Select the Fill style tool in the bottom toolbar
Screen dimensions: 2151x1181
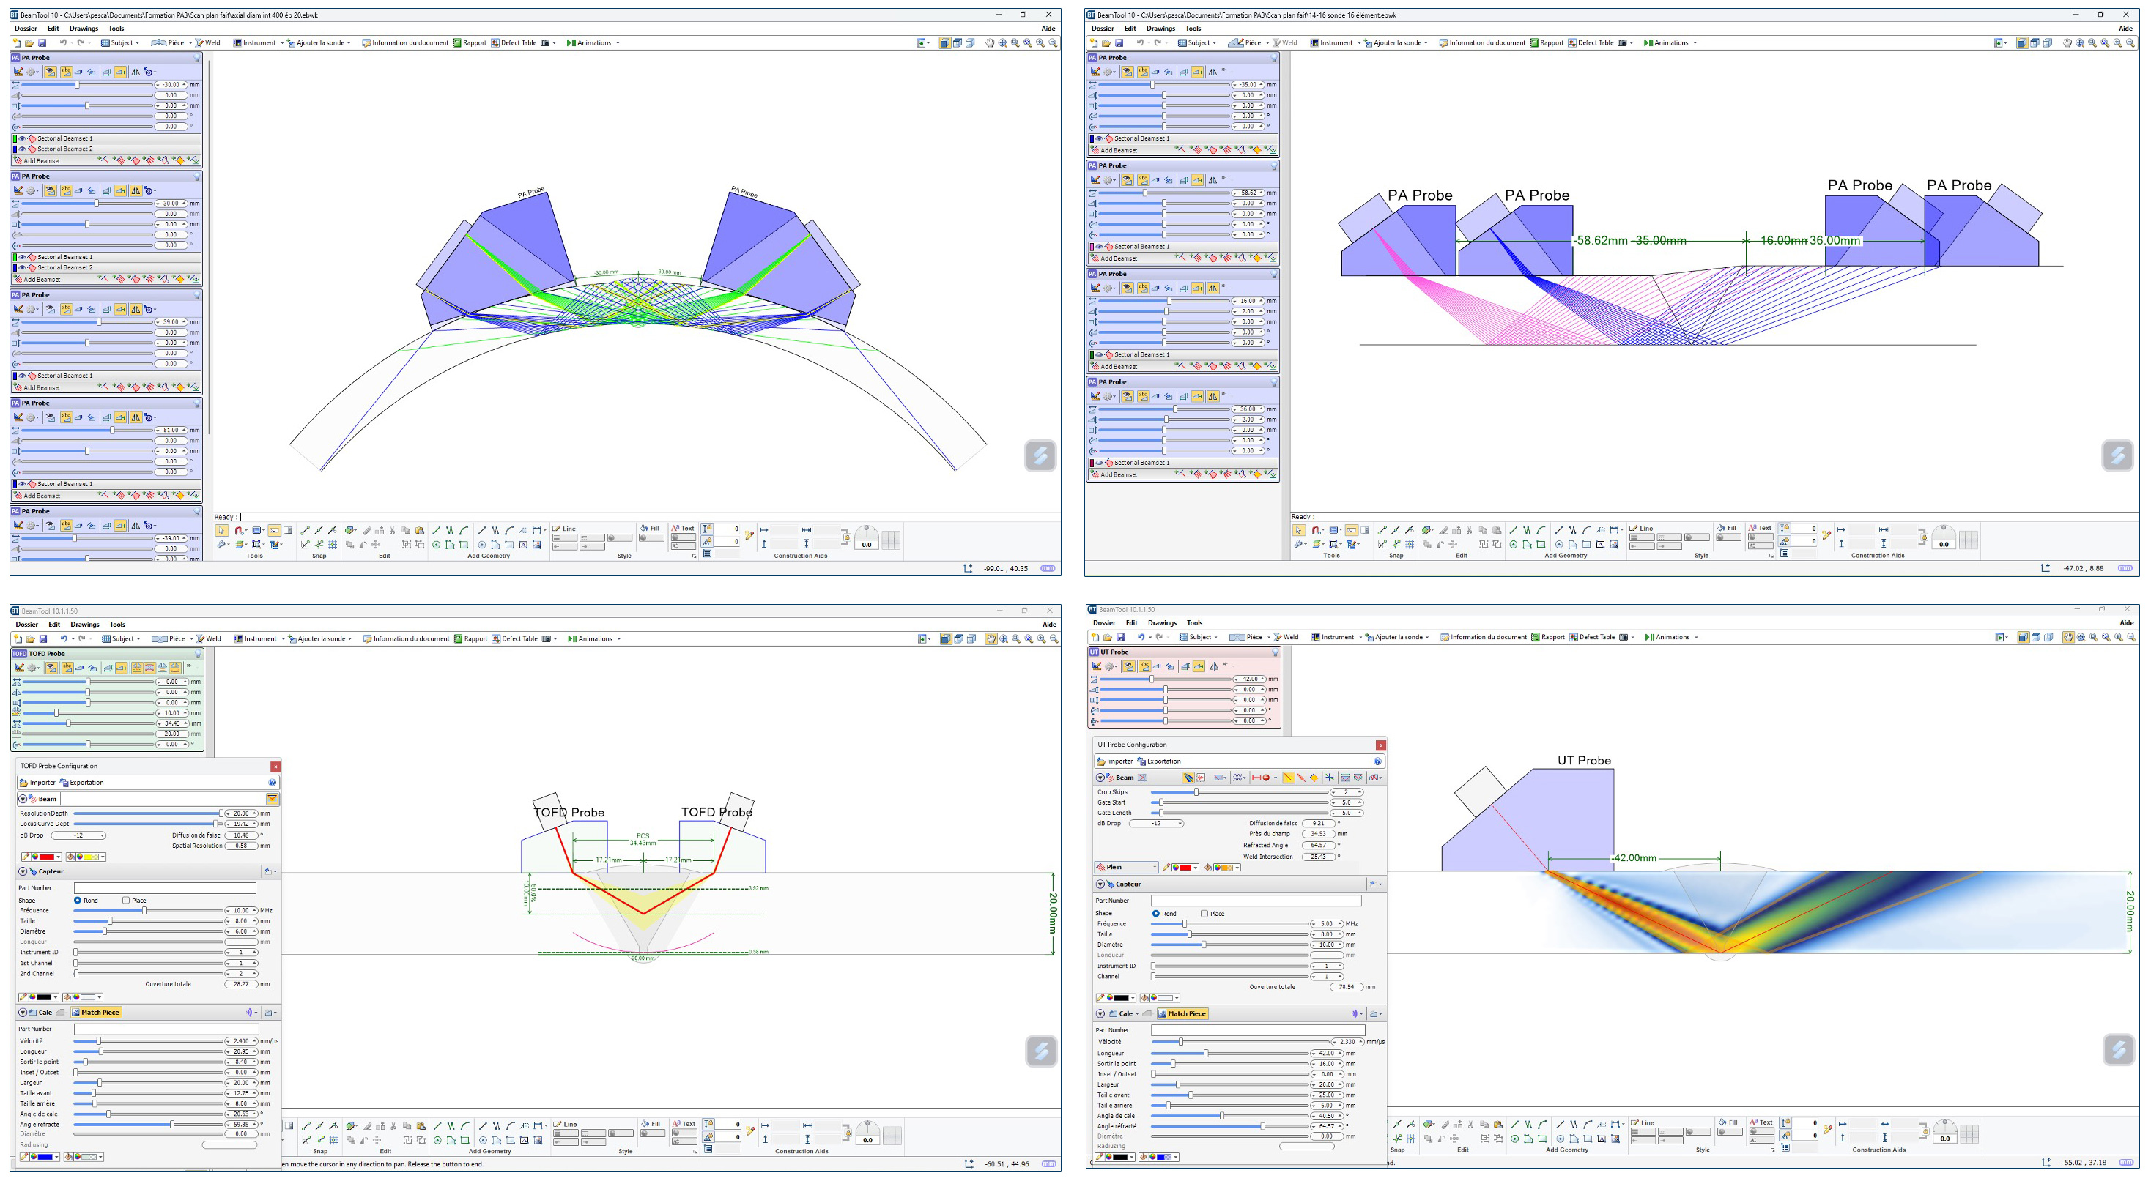click(x=651, y=527)
